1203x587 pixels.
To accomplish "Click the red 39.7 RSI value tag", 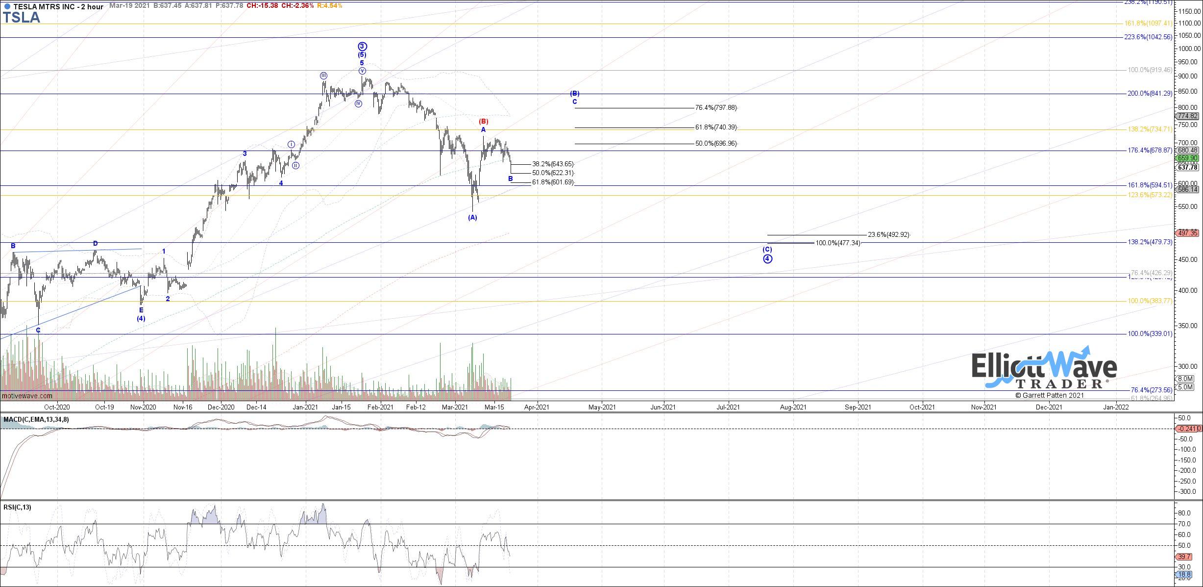I will (x=1184, y=557).
